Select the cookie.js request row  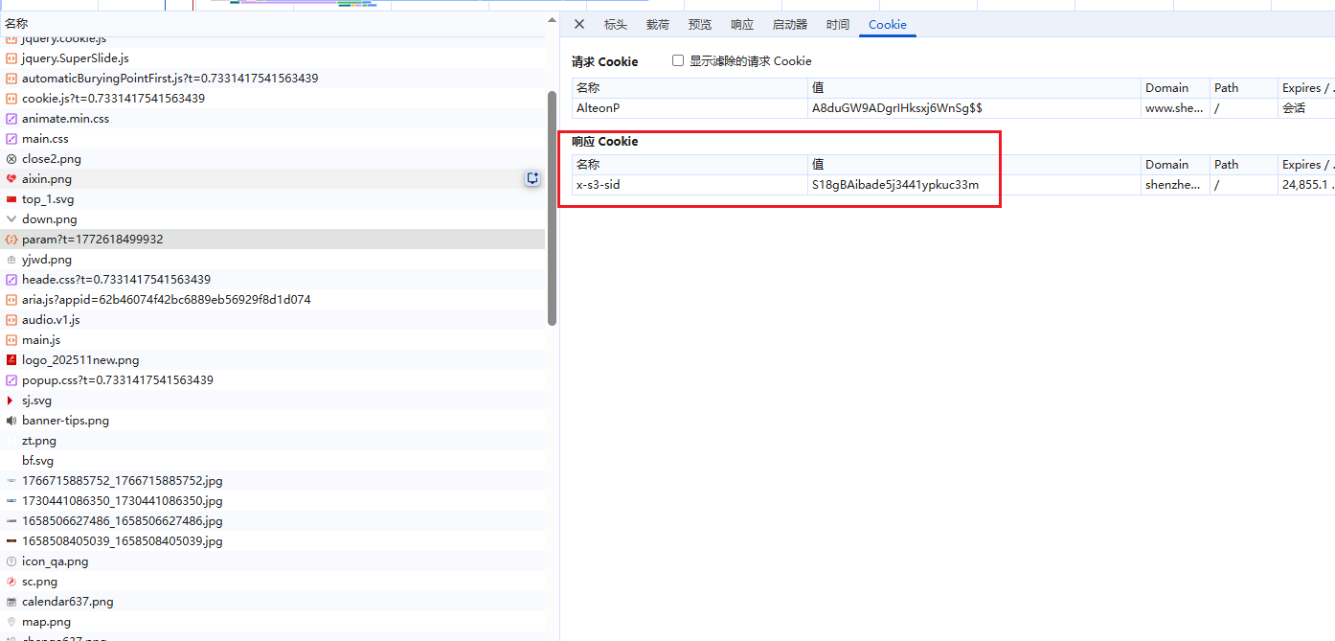(272, 99)
